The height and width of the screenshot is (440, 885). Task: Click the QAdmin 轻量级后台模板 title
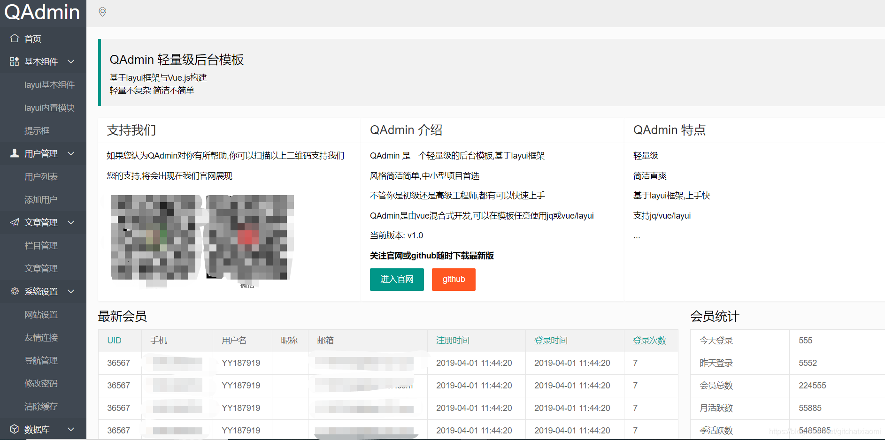(177, 60)
